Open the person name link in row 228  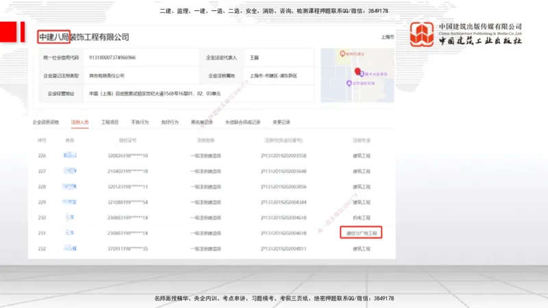[70, 186]
